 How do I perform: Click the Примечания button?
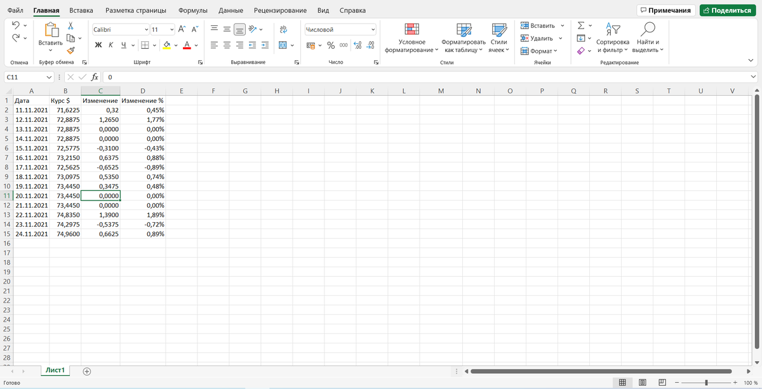click(x=666, y=10)
